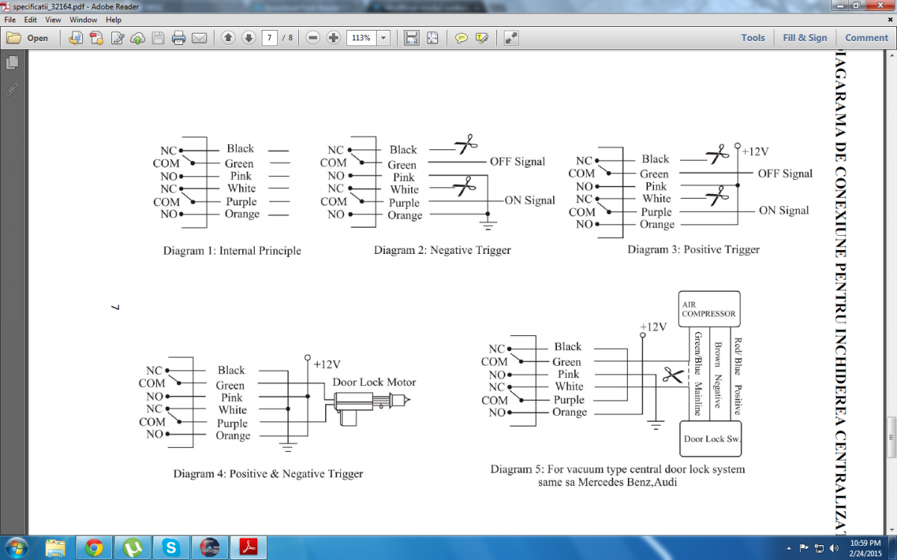Print the document using printer icon

coord(179,38)
